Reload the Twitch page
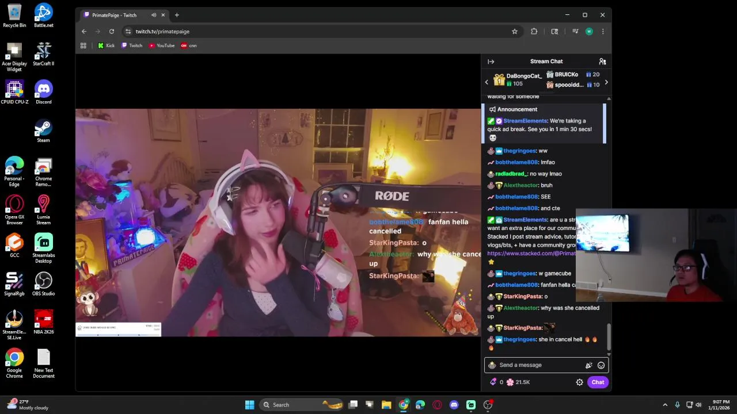 point(111,32)
